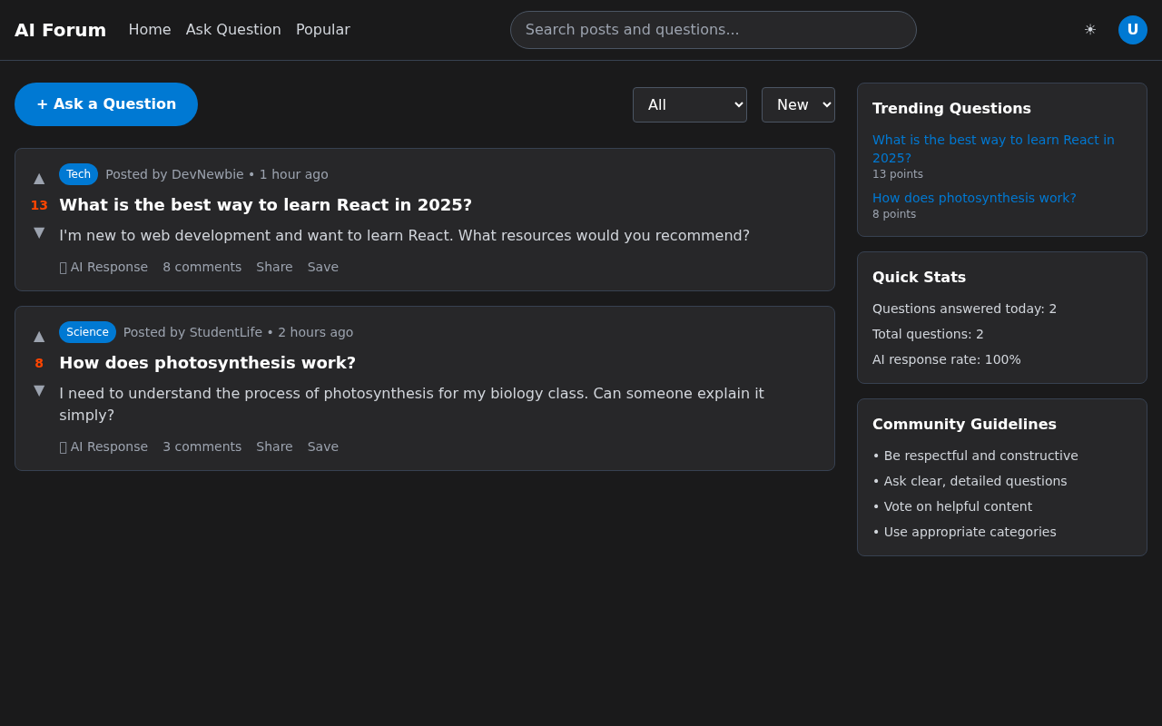
Task: Downvote the photosynthesis question
Action: (39, 390)
